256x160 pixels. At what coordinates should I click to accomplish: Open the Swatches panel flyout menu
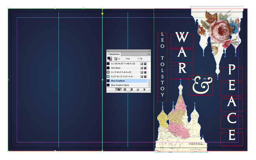(x=148, y=54)
